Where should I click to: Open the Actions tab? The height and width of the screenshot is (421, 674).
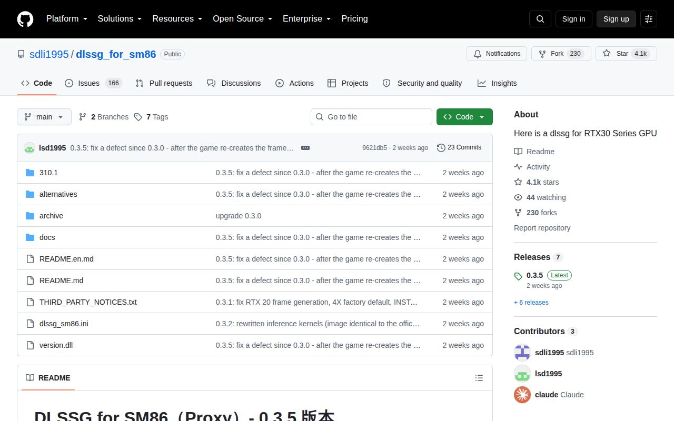294,83
